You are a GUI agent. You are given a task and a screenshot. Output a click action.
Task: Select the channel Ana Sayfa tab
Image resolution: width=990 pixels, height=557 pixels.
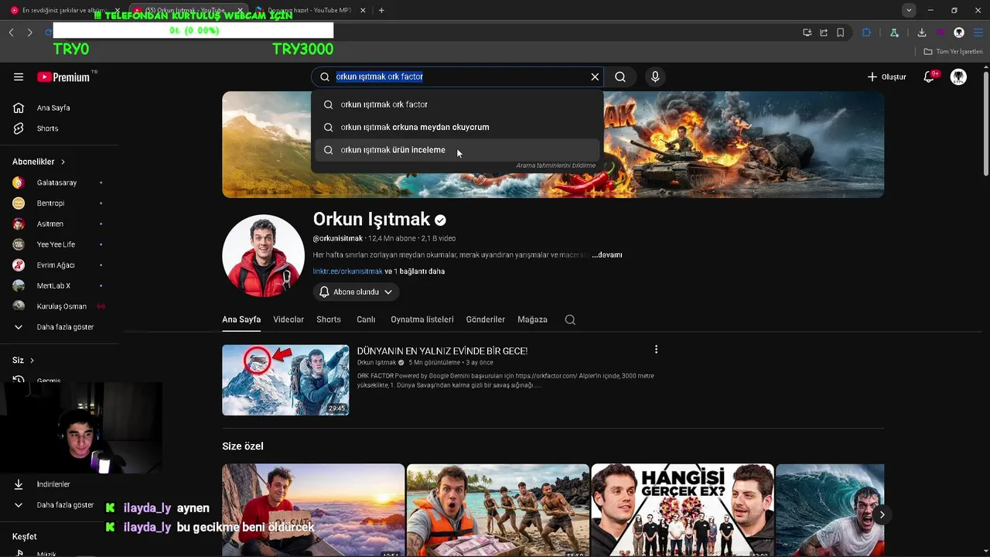241,320
